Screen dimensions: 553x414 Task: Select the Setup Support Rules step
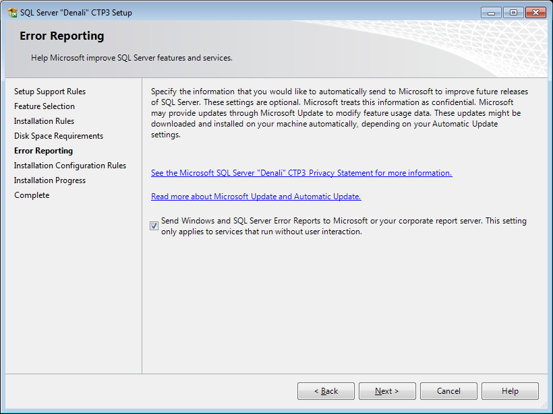click(50, 92)
